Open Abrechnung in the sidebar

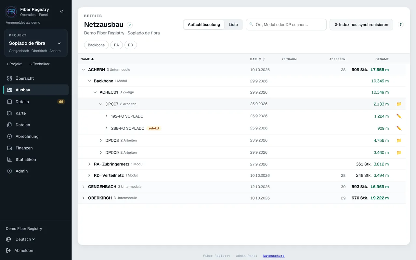point(36,136)
